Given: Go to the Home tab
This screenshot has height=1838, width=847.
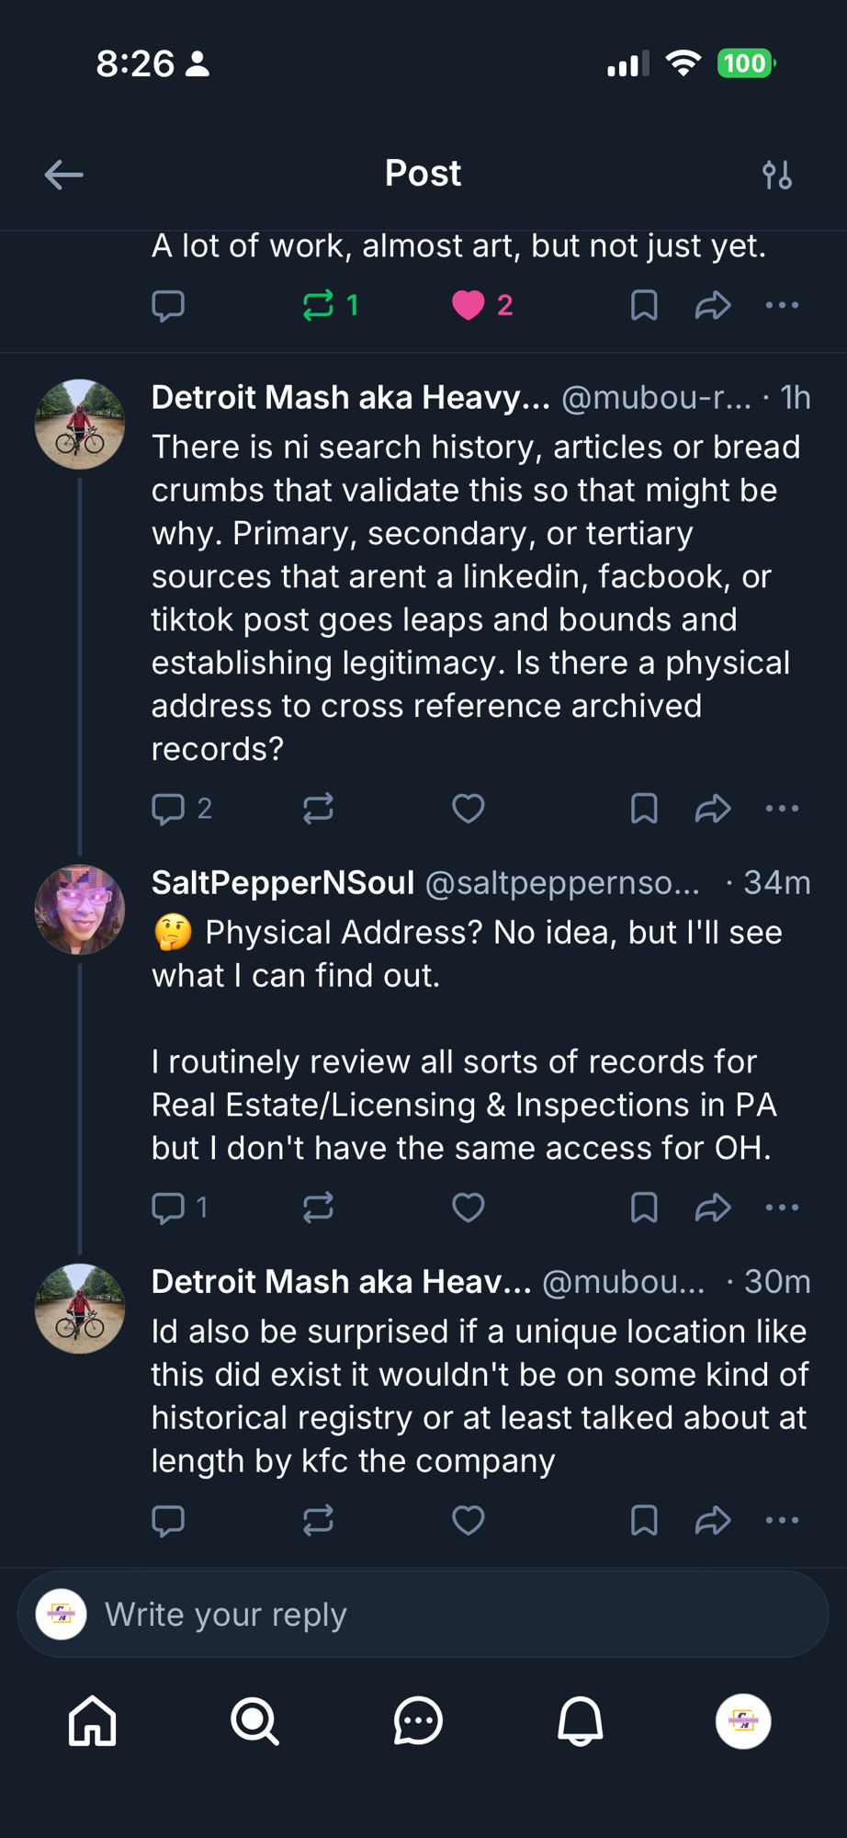Looking at the screenshot, I should [93, 1720].
